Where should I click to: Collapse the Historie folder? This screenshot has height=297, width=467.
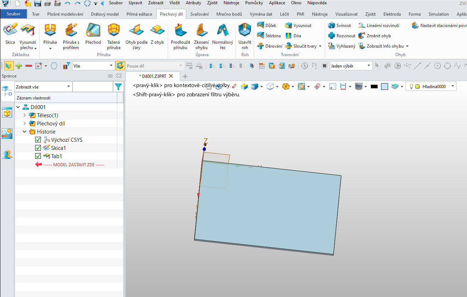pyautogui.click(x=25, y=132)
